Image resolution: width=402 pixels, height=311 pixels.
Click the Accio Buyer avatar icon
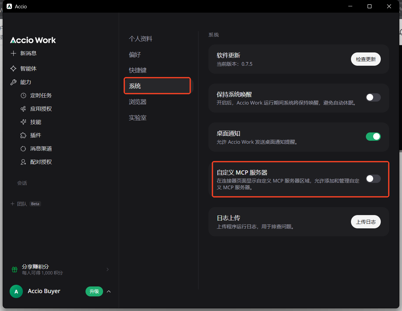click(x=16, y=291)
